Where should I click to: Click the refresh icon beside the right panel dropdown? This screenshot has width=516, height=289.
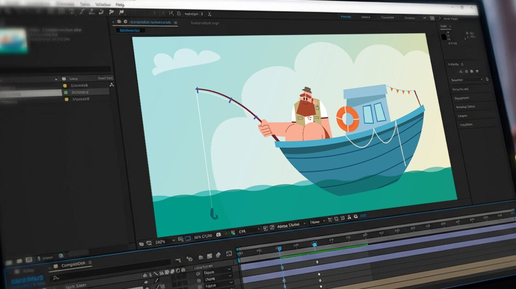click(x=487, y=79)
